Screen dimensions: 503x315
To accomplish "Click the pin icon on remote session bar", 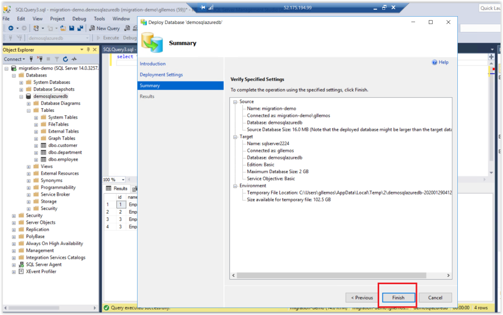I will [x=203, y=7].
